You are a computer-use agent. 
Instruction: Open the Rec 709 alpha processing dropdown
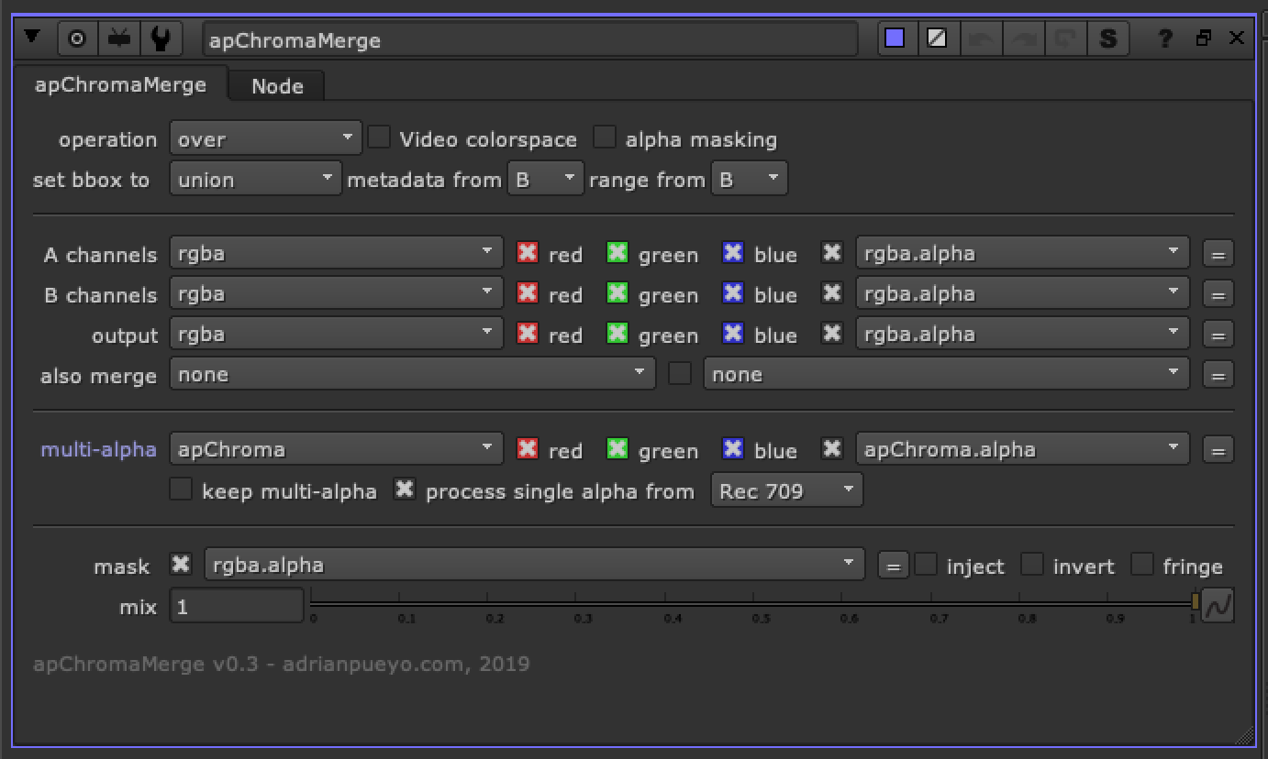786,490
